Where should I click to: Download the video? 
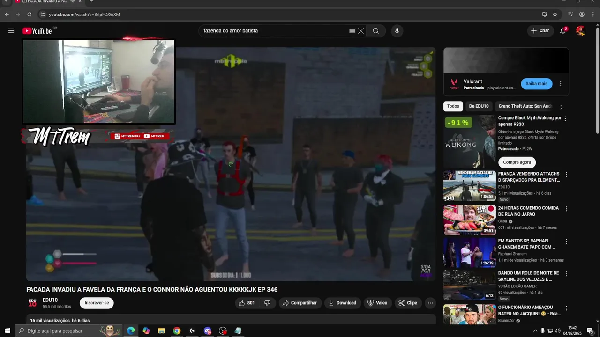coord(343,303)
